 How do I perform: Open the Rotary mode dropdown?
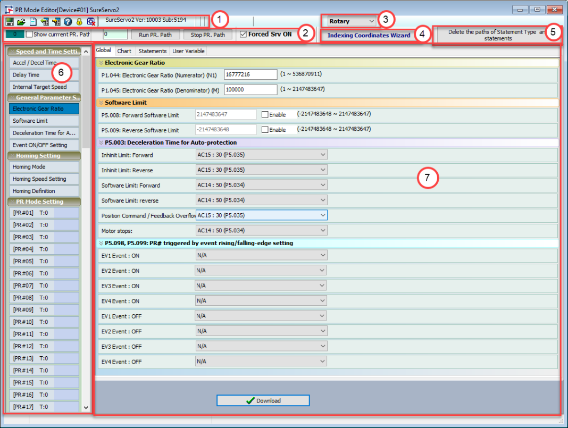point(370,21)
